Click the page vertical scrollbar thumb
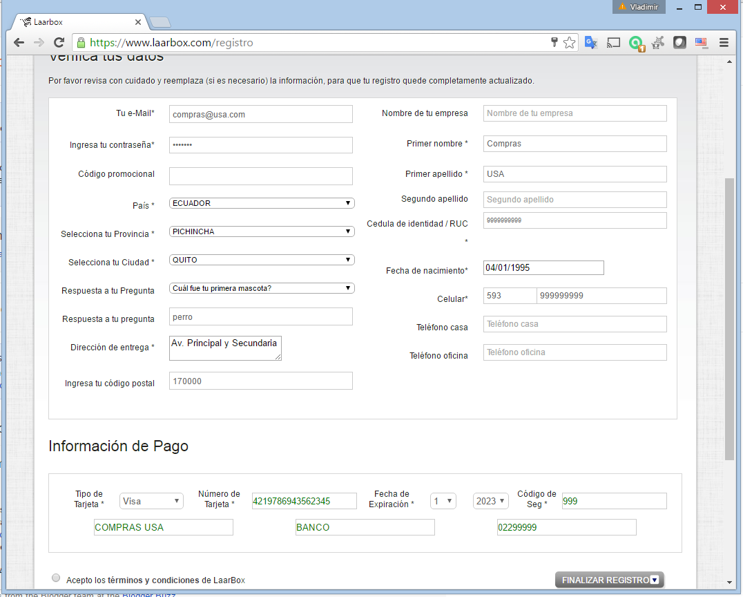 (x=729, y=319)
